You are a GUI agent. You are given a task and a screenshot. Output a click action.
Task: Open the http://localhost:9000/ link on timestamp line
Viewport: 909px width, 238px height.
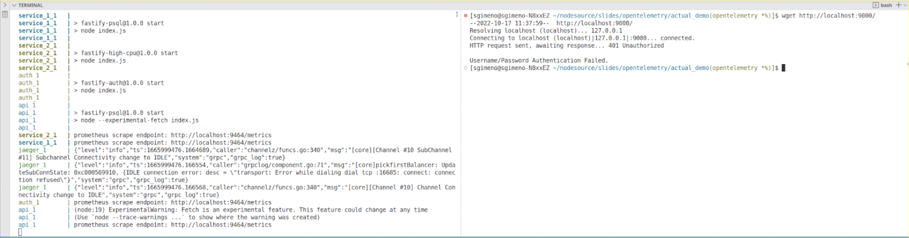coord(594,23)
